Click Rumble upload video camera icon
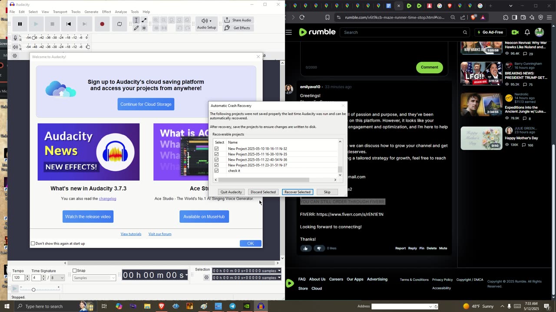The width and height of the screenshot is (556, 312). pos(515,32)
